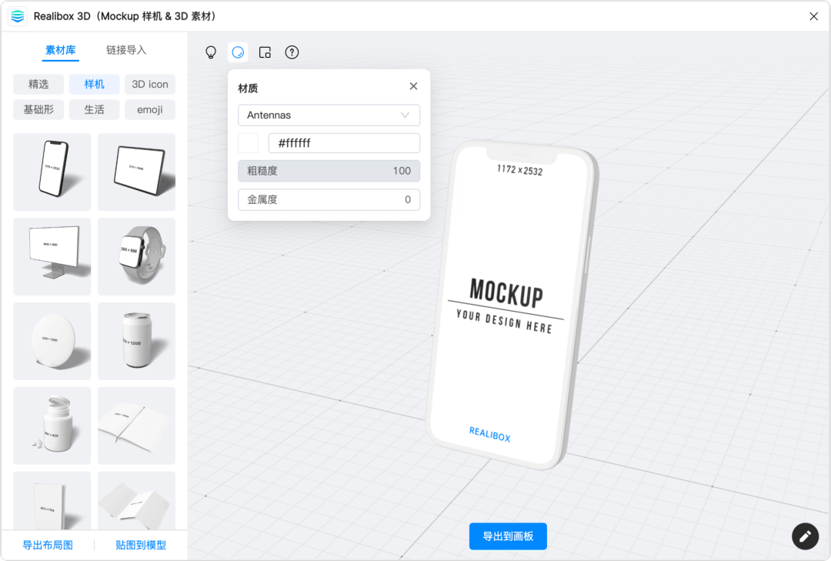Choose the smartwatch mockup thumbnail

pyautogui.click(x=137, y=256)
